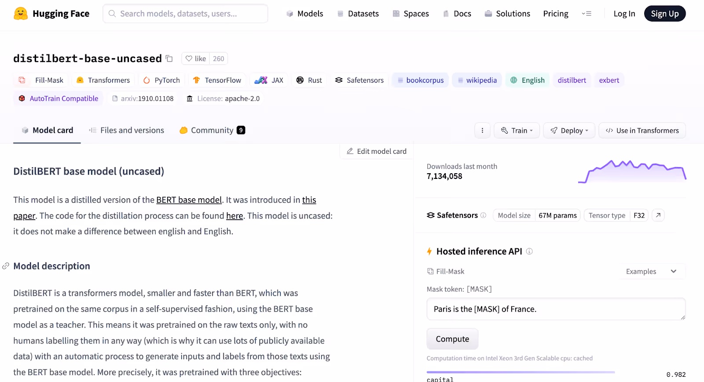The height and width of the screenshot is (382, 704).
Task: Click the downloads trend chart
Action: [x=632, y=171]
